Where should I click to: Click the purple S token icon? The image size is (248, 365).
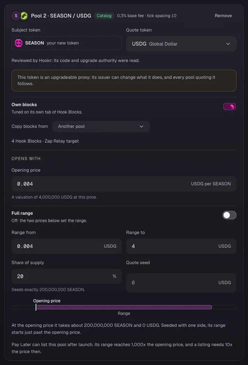[x=16, y=16]
